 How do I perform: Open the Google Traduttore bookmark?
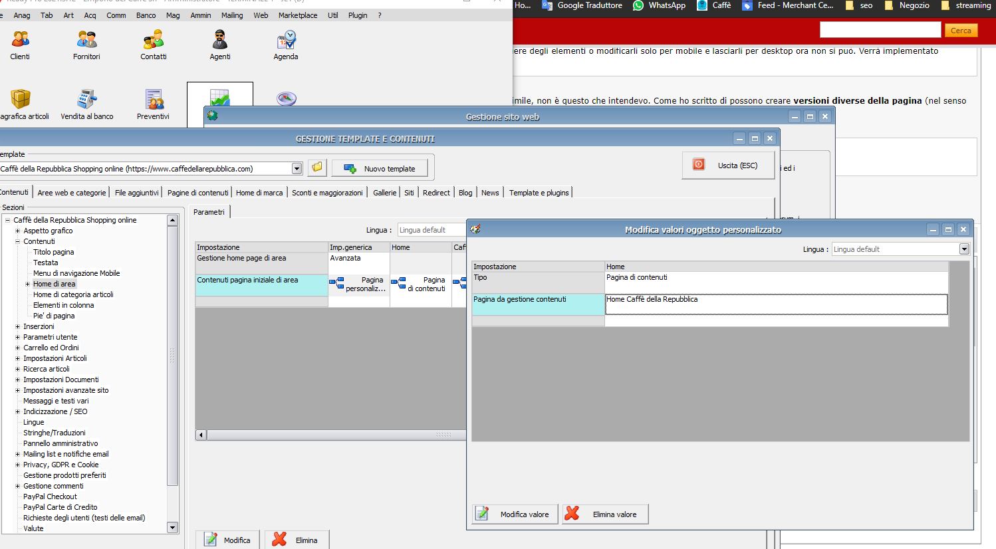(582, 5)
